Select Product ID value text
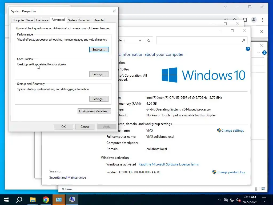The height and width of the screenshot is (205, 273). [142, 172]
